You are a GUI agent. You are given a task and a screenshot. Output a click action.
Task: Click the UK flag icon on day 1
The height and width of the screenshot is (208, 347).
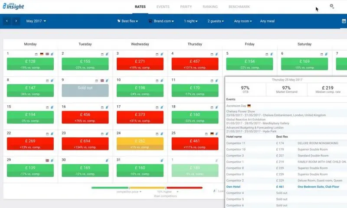(x=47, y=54)
